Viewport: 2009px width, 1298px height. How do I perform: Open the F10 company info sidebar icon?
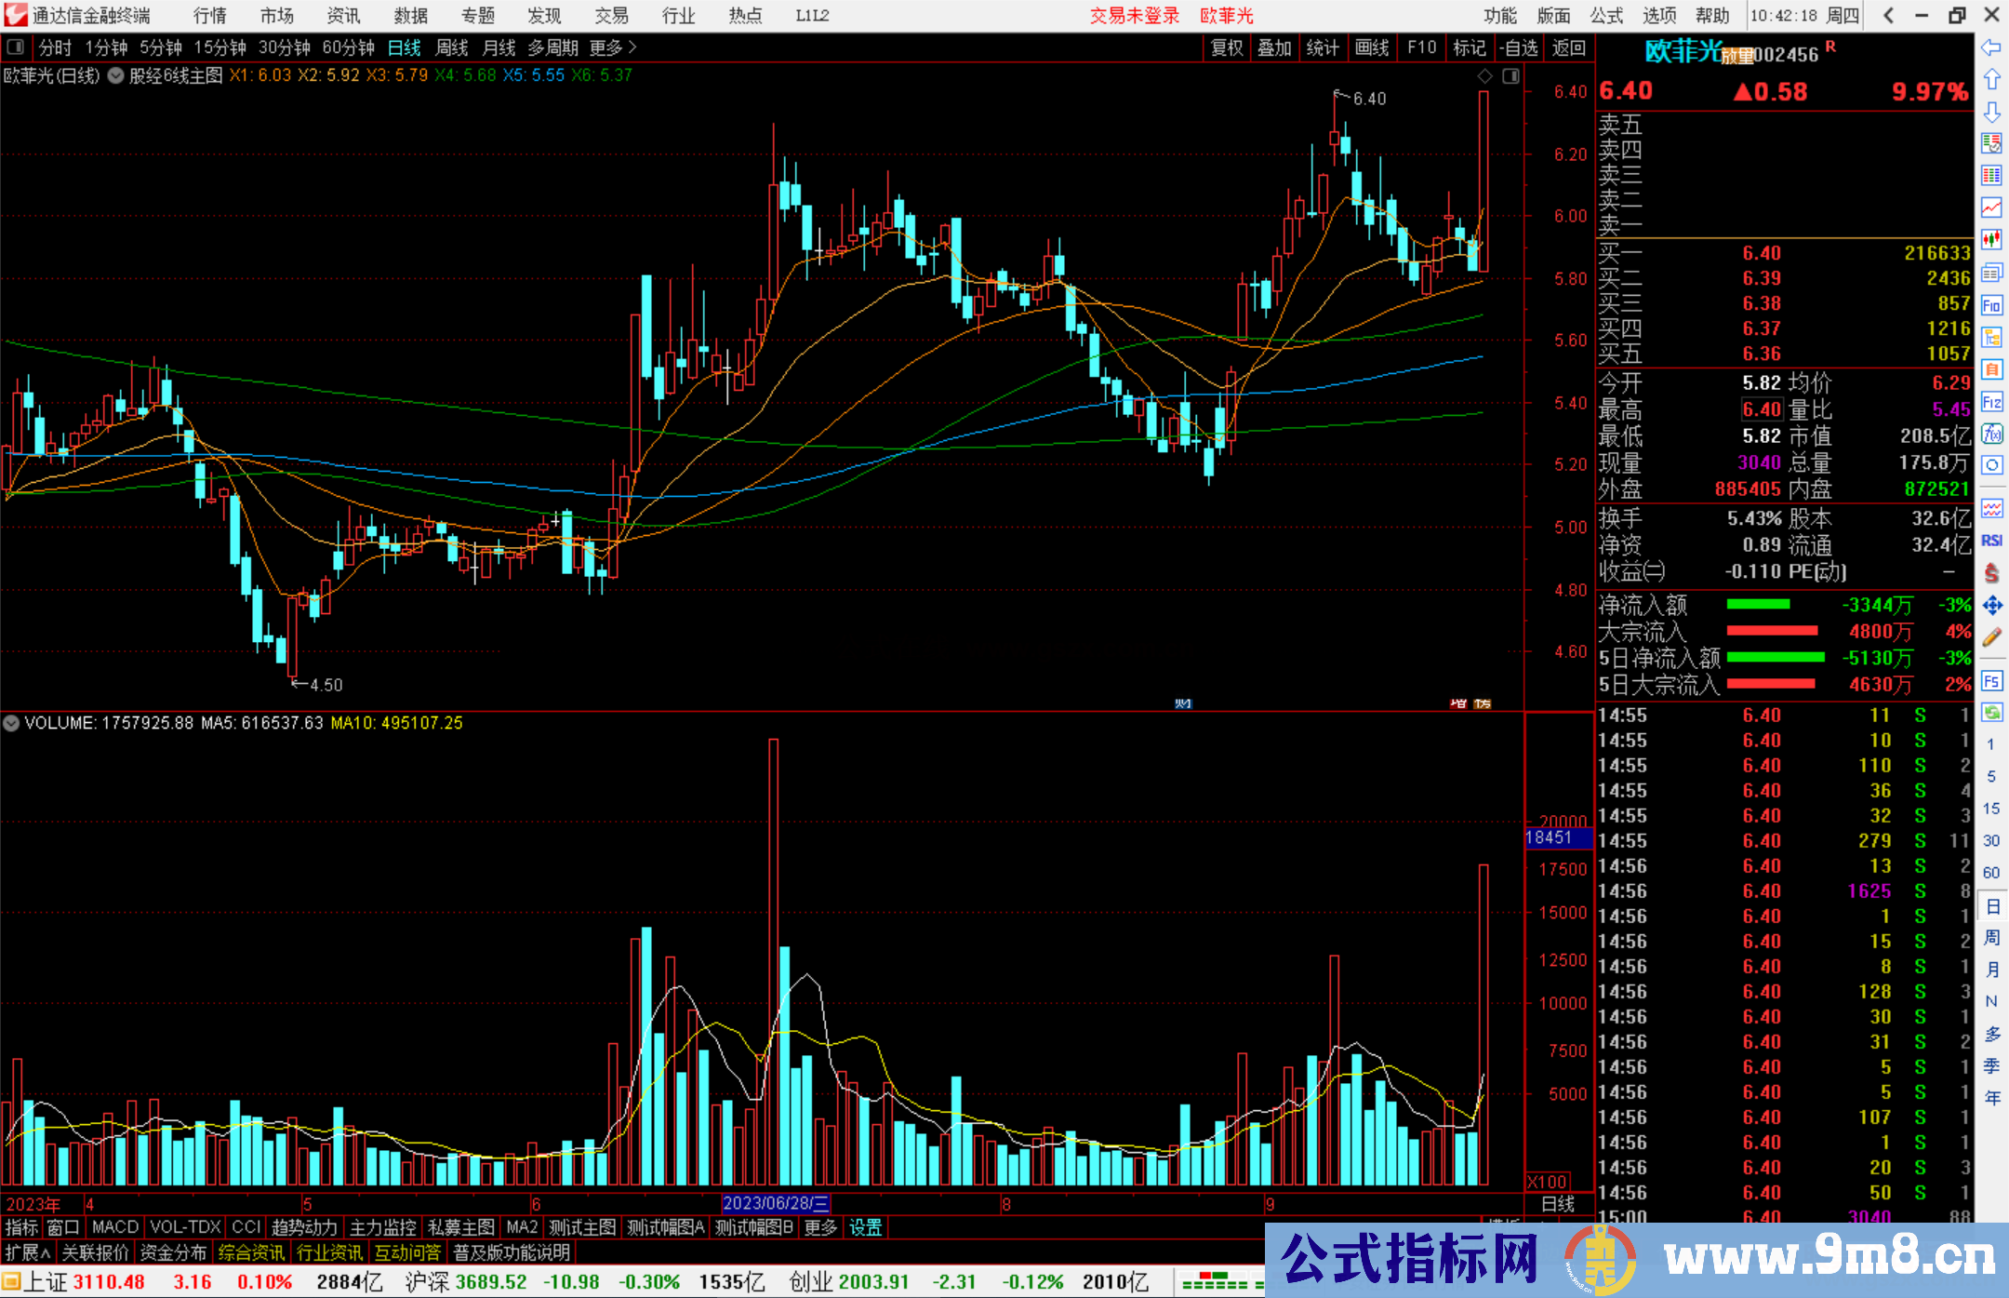pyautogui.click(x=1991, y=305)
